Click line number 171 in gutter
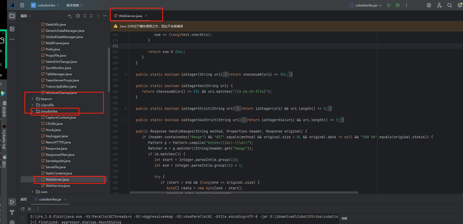Screen dimensions: 463x224 115,46
